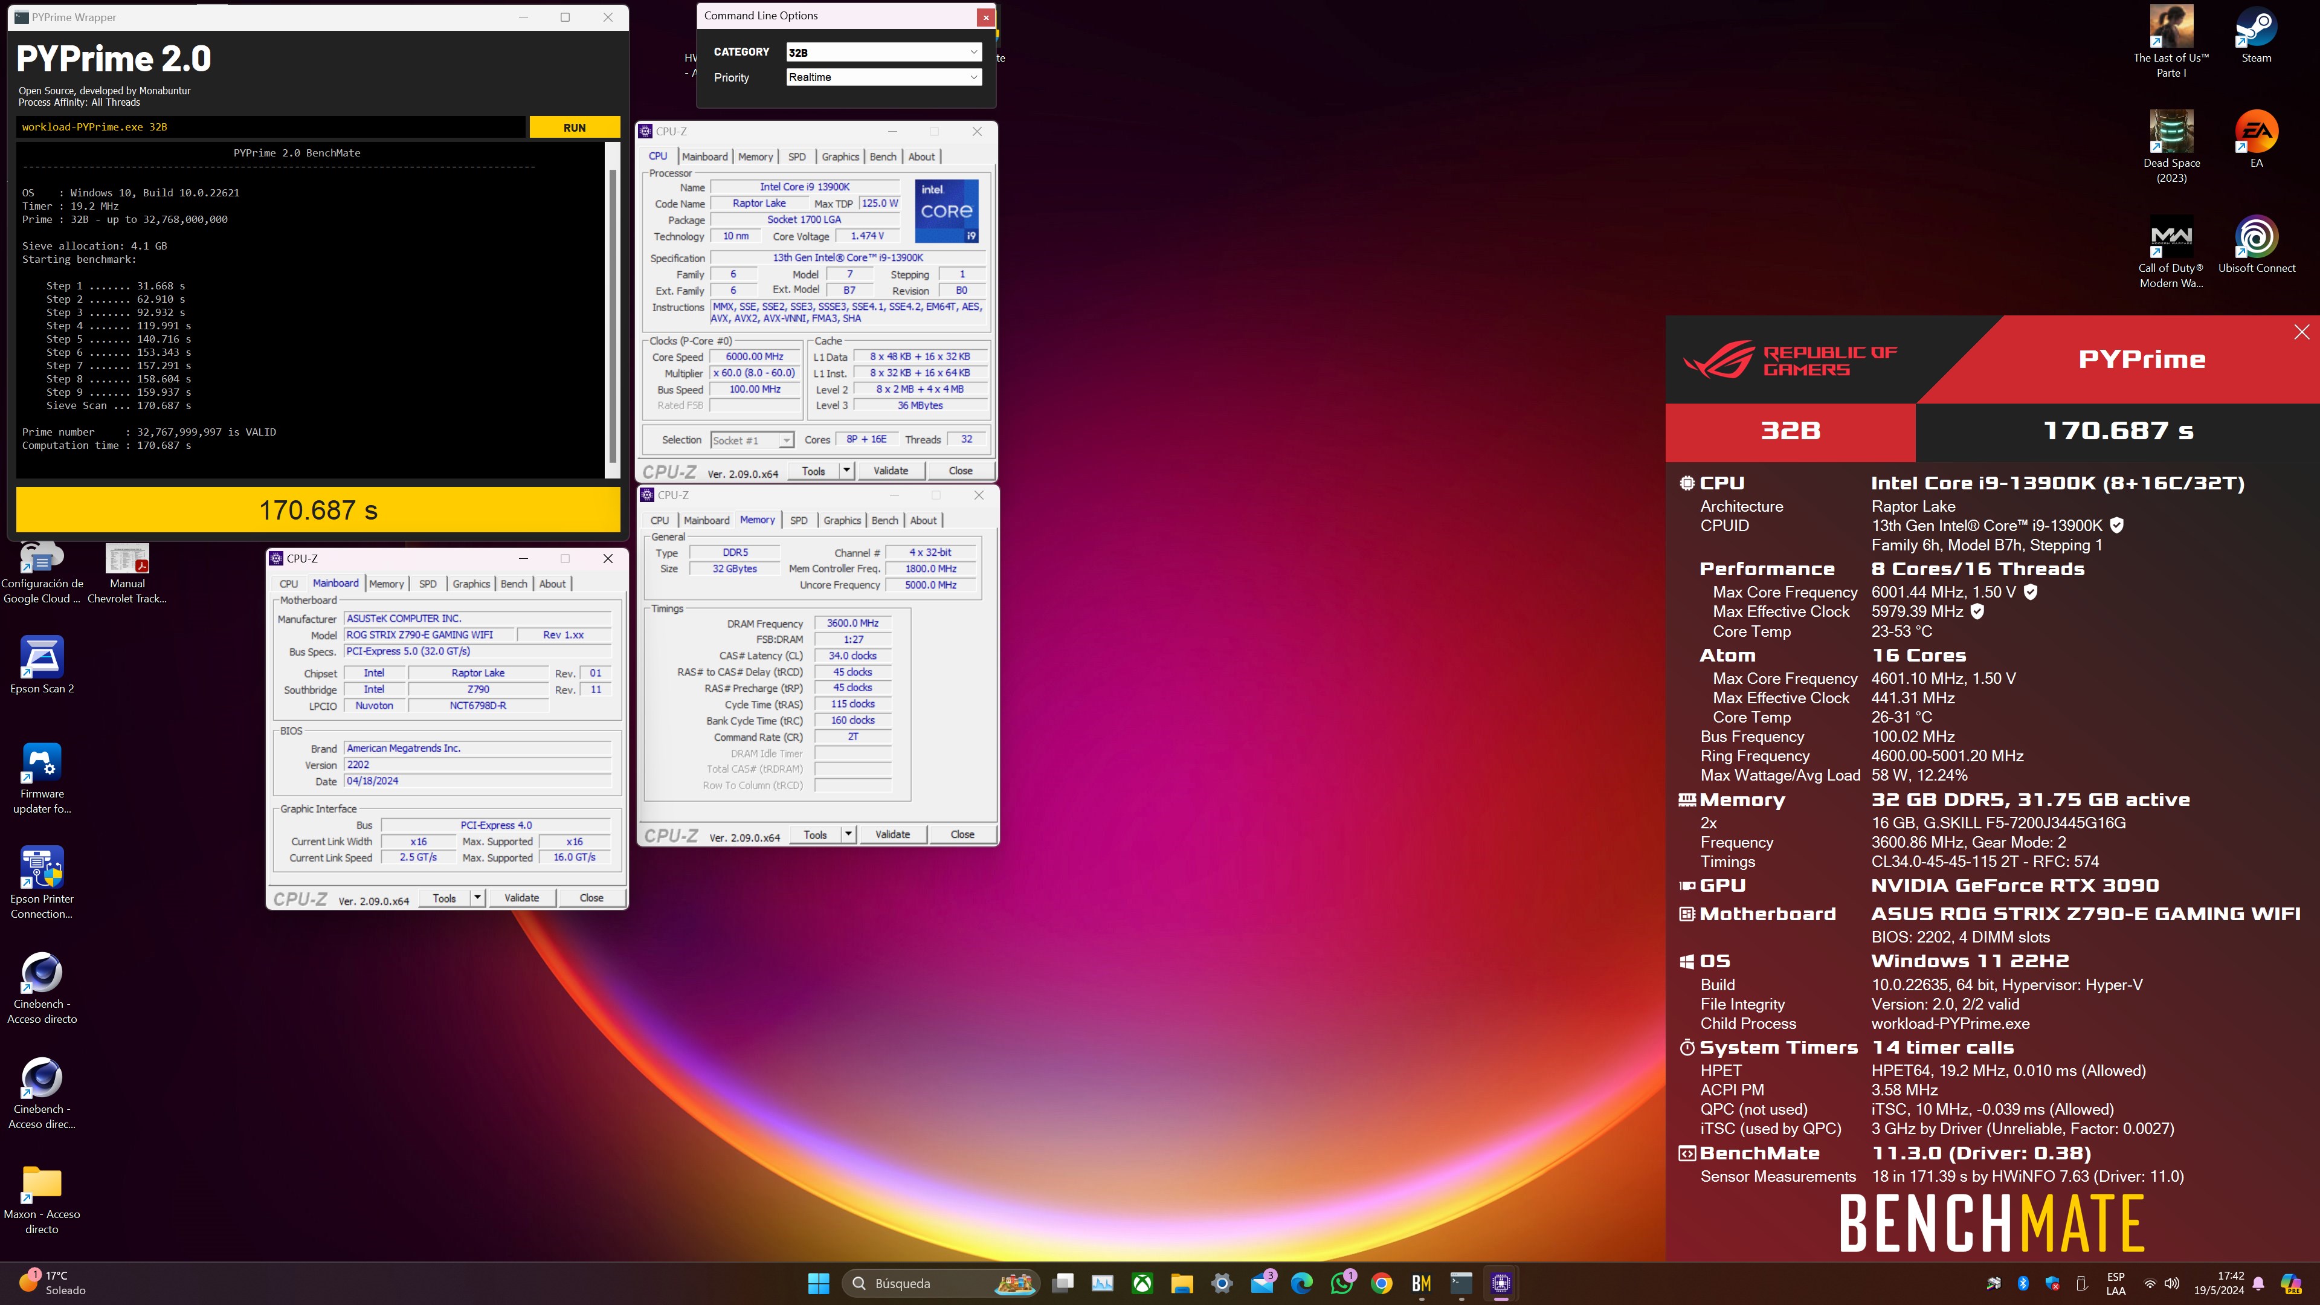Click Bluetooth icon in system tray
The width and height of the screenshot is (2320, 1305).
point(2023,1283)
